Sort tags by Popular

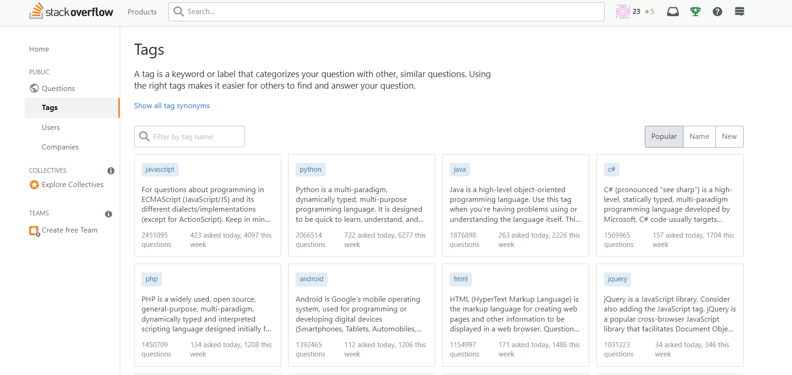[664, 136]
